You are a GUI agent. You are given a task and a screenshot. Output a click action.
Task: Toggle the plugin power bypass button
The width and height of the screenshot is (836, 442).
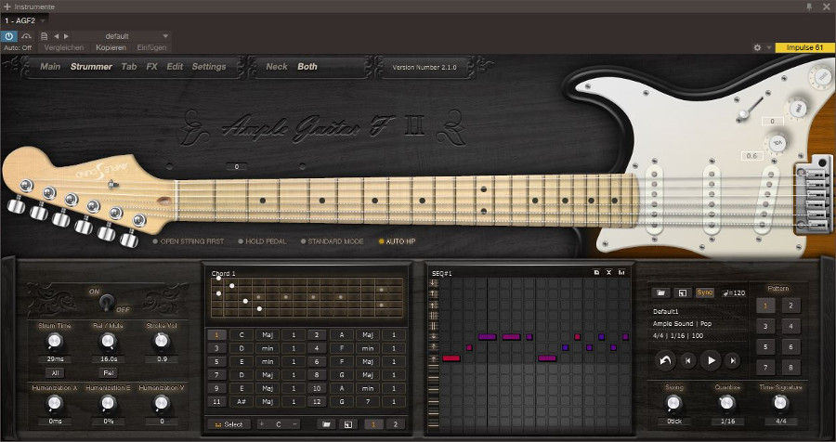tap(9, 36)
